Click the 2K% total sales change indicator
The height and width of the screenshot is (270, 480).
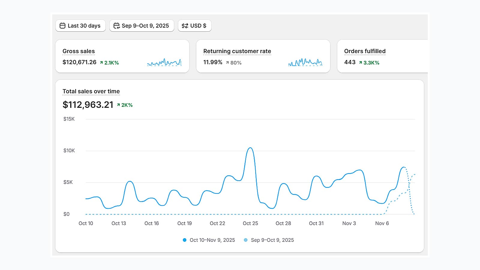pos(125,105)
